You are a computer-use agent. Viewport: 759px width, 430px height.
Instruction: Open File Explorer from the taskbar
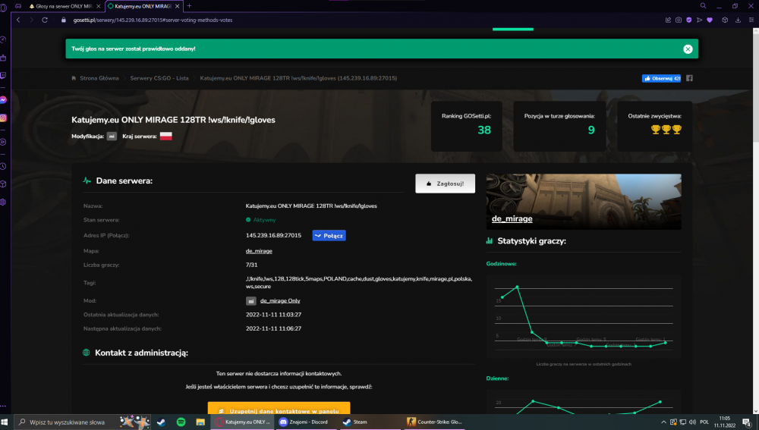pos(200,422)
